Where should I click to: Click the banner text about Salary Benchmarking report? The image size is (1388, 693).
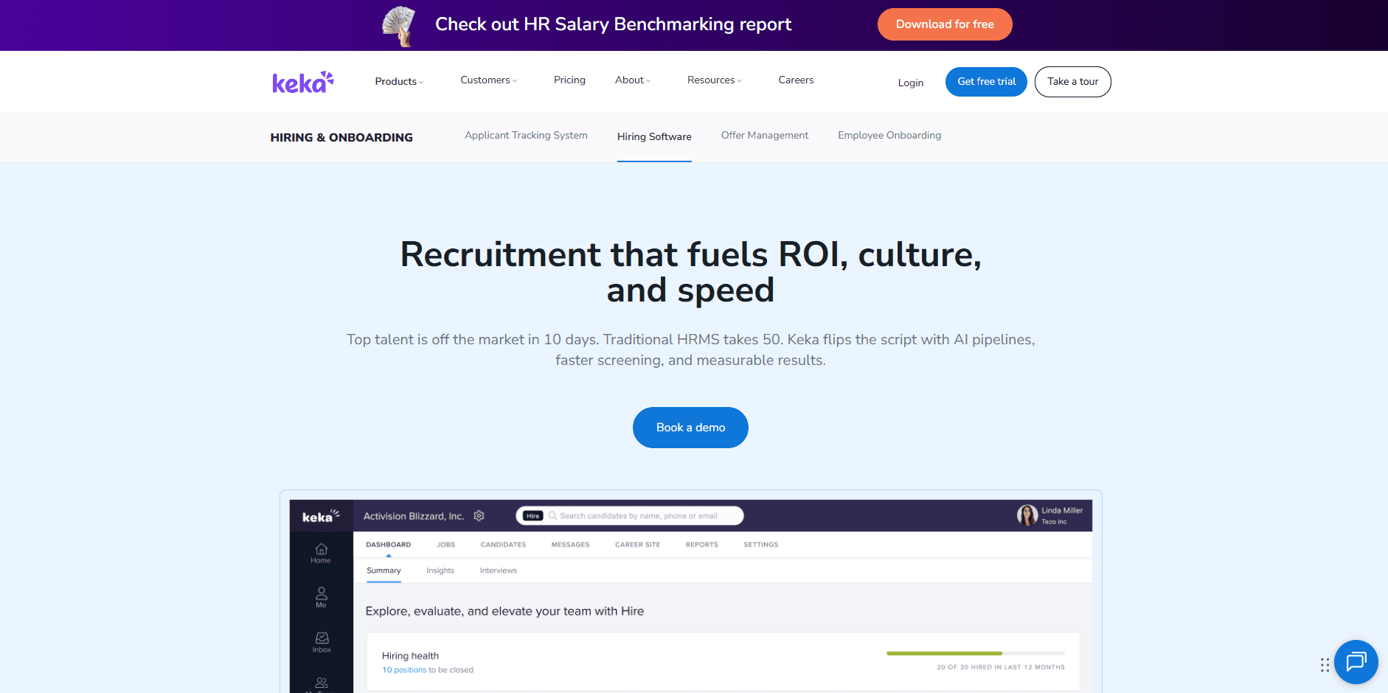tap(613, 24)
